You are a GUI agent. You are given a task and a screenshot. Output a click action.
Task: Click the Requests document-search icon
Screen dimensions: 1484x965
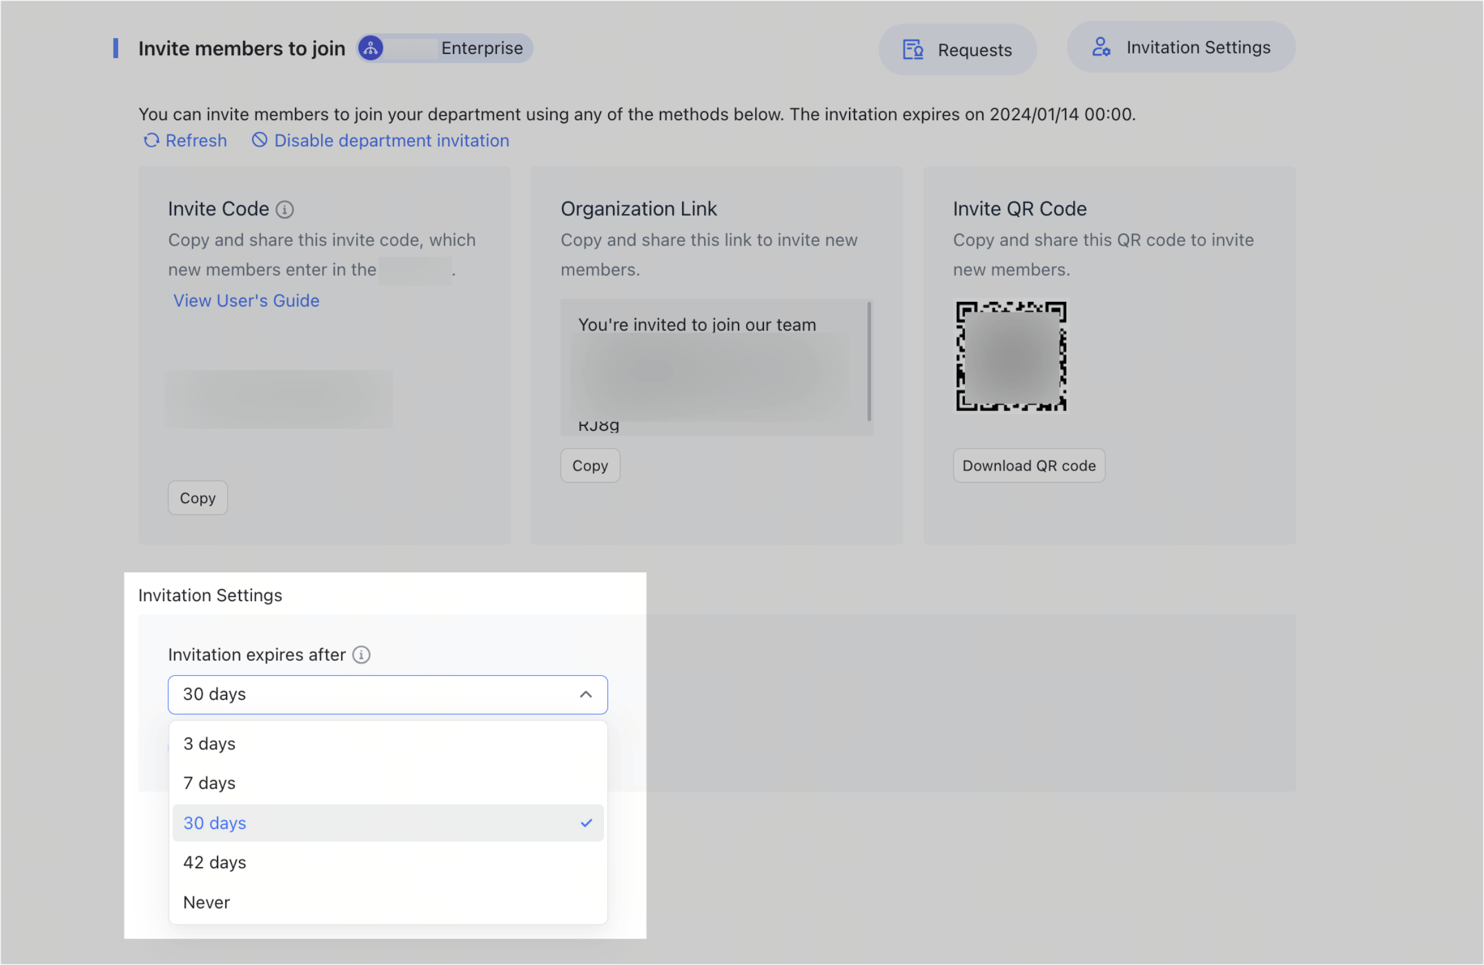[913, 50]
